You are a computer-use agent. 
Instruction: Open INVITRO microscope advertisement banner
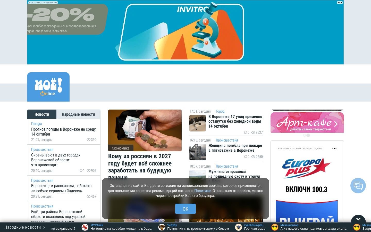click(185, 32)
